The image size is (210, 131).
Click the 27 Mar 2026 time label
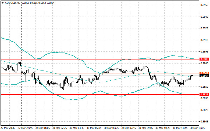(8, 128)
